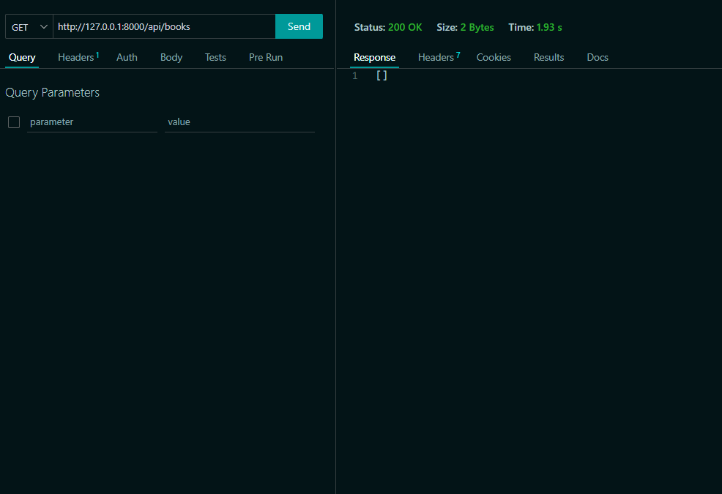Open the response Headers tab
722x494 pixels.
439,58
